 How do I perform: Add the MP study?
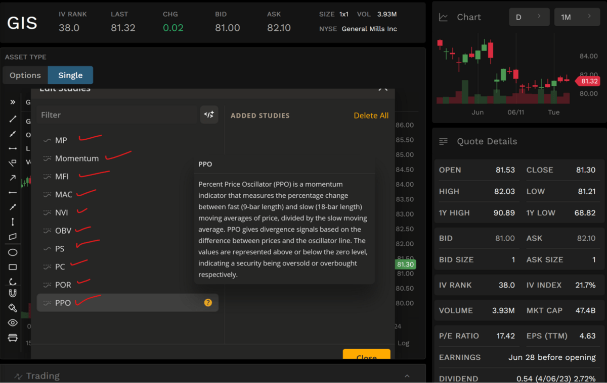tap(127, 140)
